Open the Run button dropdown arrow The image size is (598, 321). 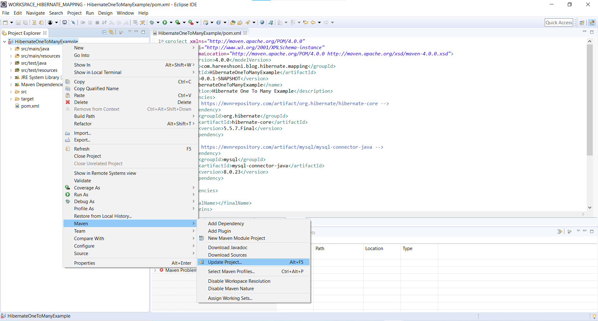170,22
